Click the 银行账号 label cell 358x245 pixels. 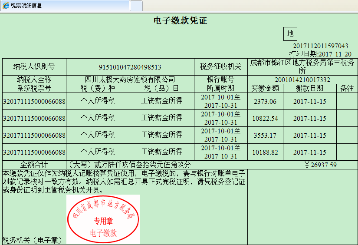[x=221, y=79]
